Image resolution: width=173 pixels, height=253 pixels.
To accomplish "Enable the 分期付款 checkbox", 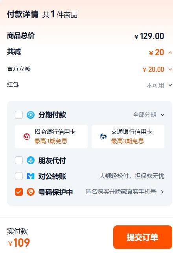I will [19, 115].
